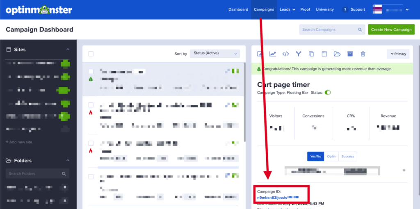Viewport: 420px width, 209px height.
Task: Click the small circle icon beside campaign preview
Action: [404, 170]
